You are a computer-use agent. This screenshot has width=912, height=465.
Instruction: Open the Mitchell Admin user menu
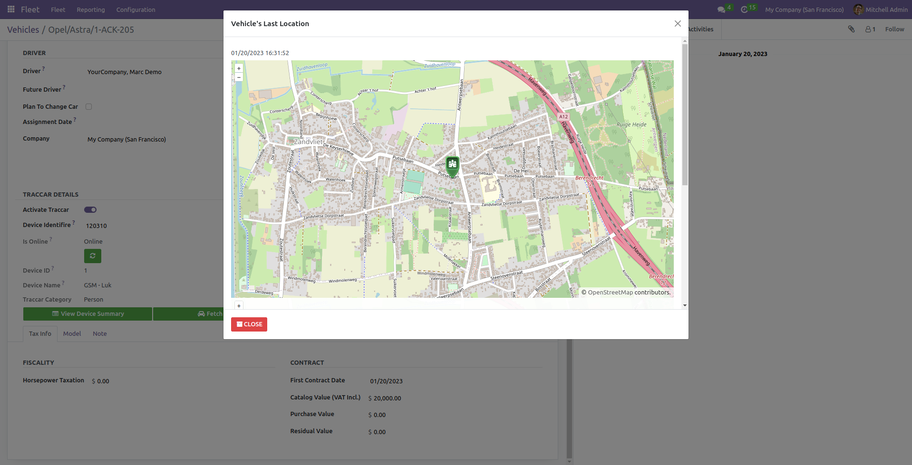tap(880, 9)
